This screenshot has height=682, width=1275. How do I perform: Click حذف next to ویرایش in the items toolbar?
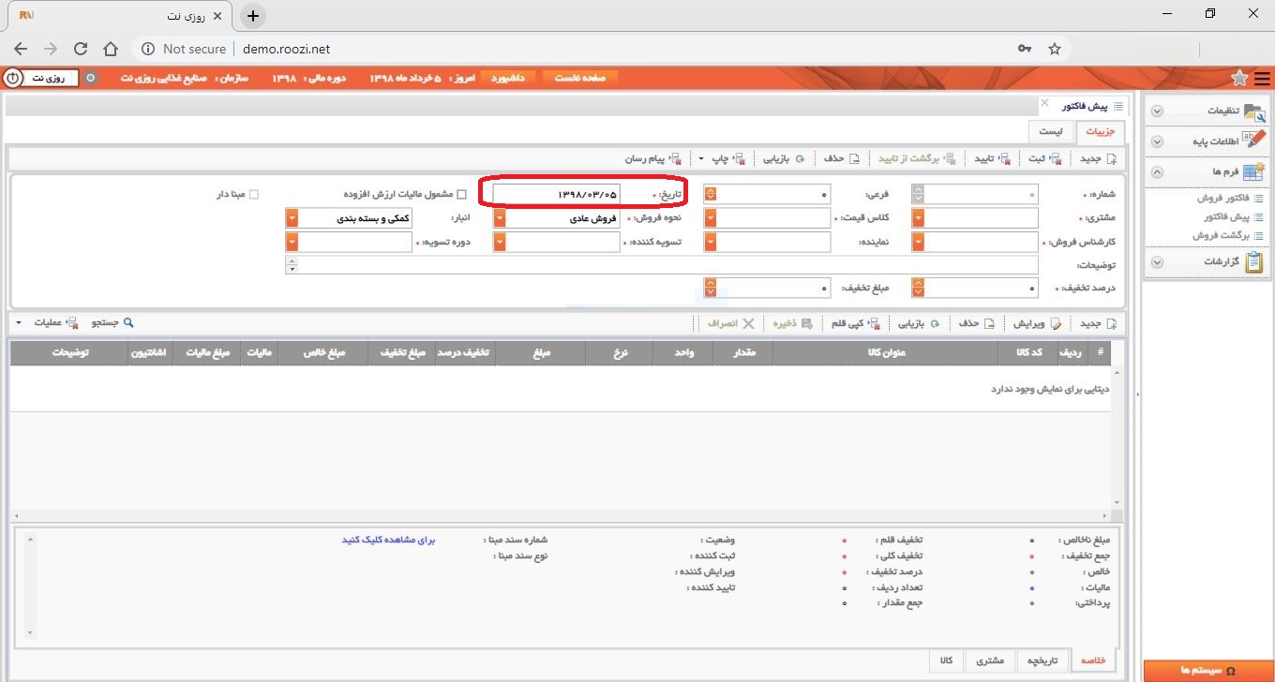point(976,323)
